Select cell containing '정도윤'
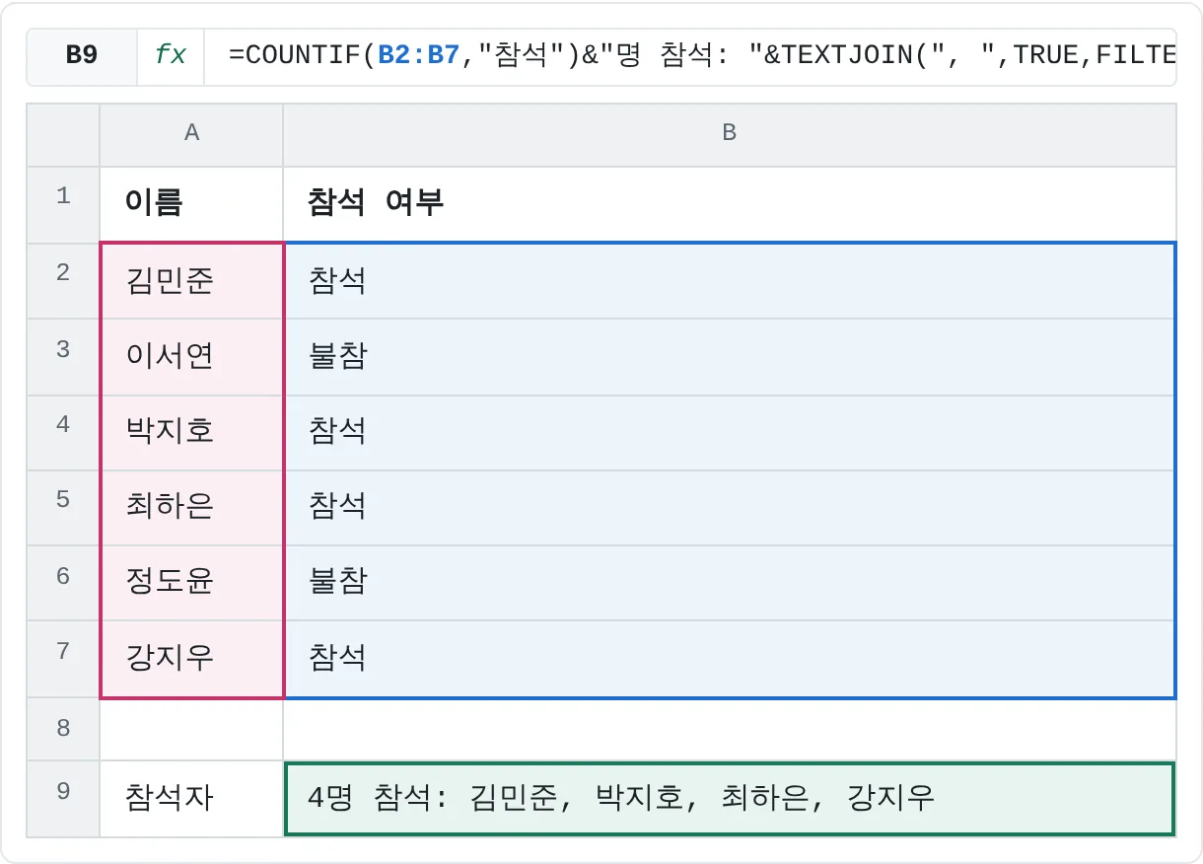The height and width of the screenshot is (864, 1203). click(191, 582)
